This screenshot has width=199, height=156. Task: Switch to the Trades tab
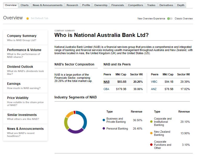(x=151, y=5)
